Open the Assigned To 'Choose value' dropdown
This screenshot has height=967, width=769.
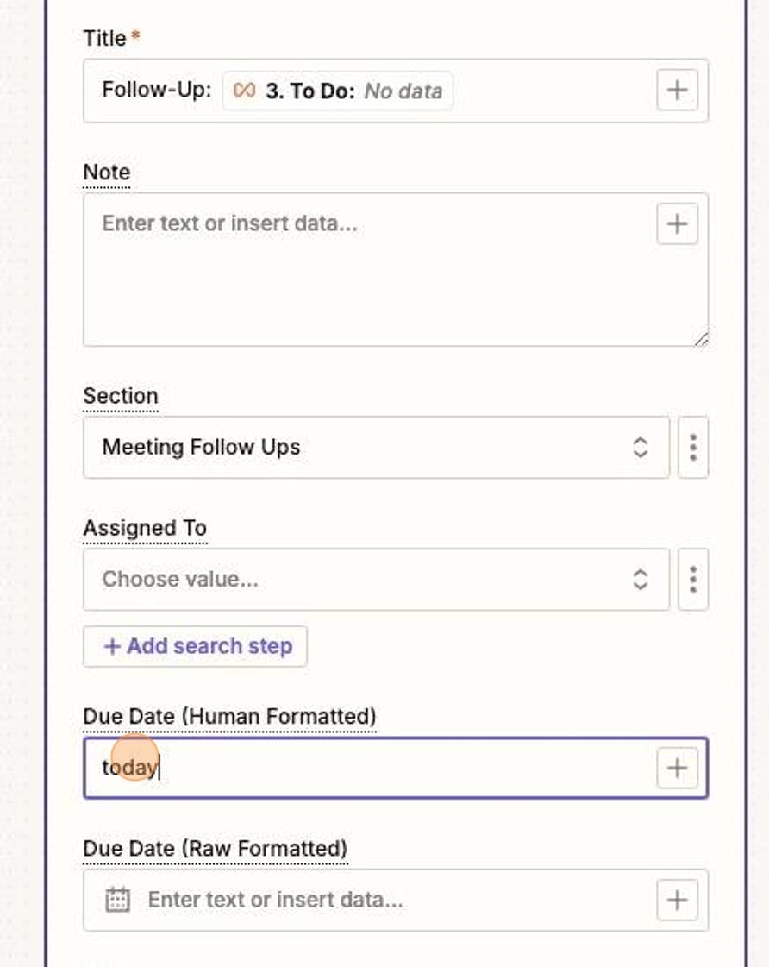(x=362, y=579)
